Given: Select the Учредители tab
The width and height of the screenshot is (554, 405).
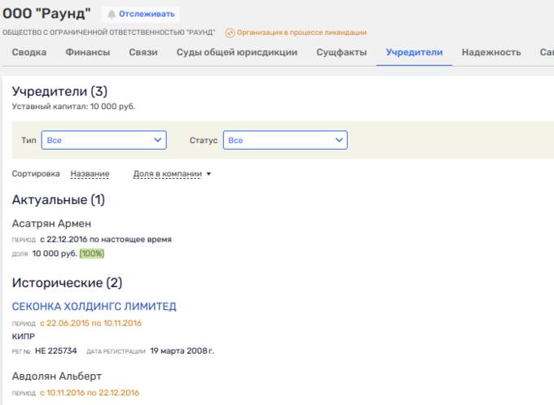Looking at the screenshot, I should click(x=414, y=52).
